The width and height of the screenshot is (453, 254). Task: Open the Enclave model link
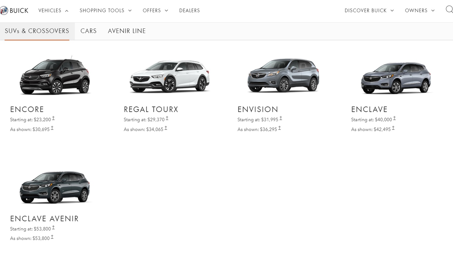point(369,109)
